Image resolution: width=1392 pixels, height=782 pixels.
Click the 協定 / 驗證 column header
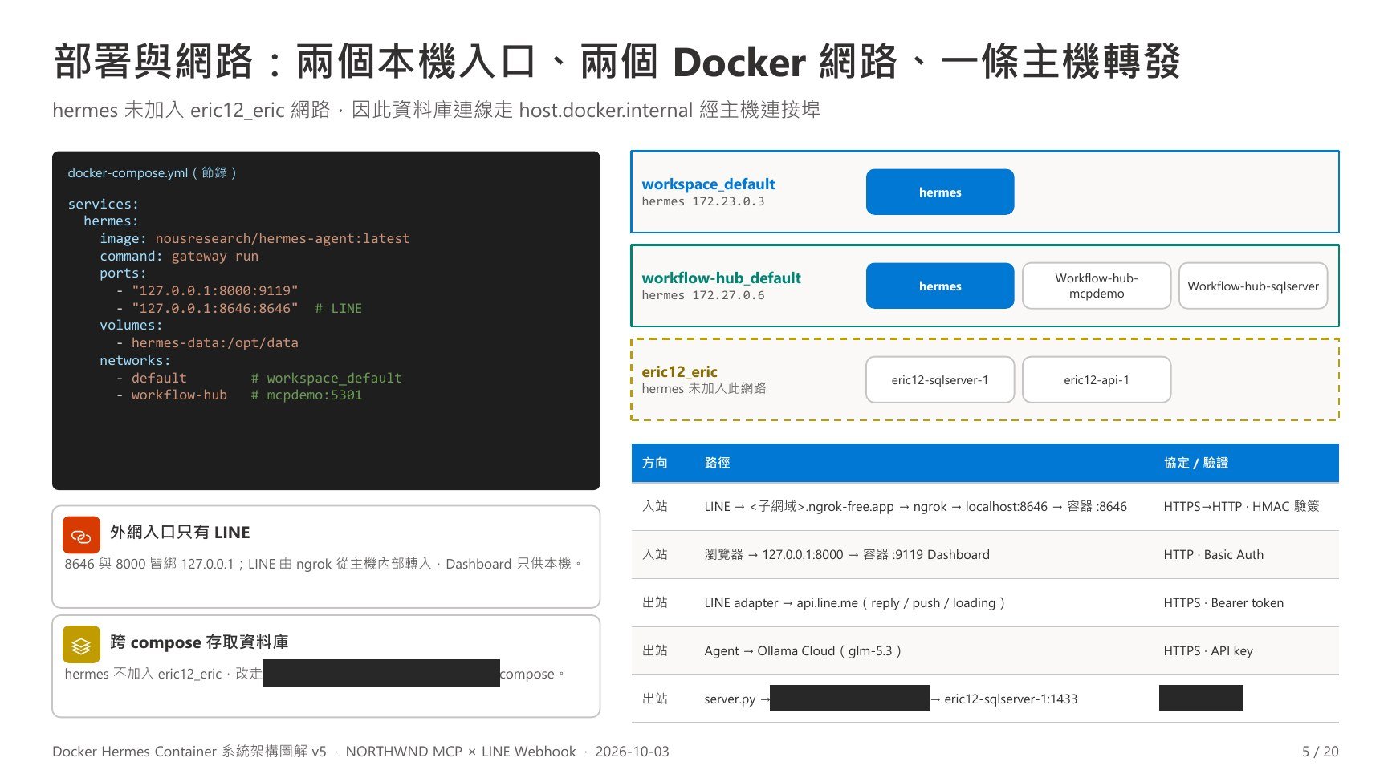[x=1195, y=463]
